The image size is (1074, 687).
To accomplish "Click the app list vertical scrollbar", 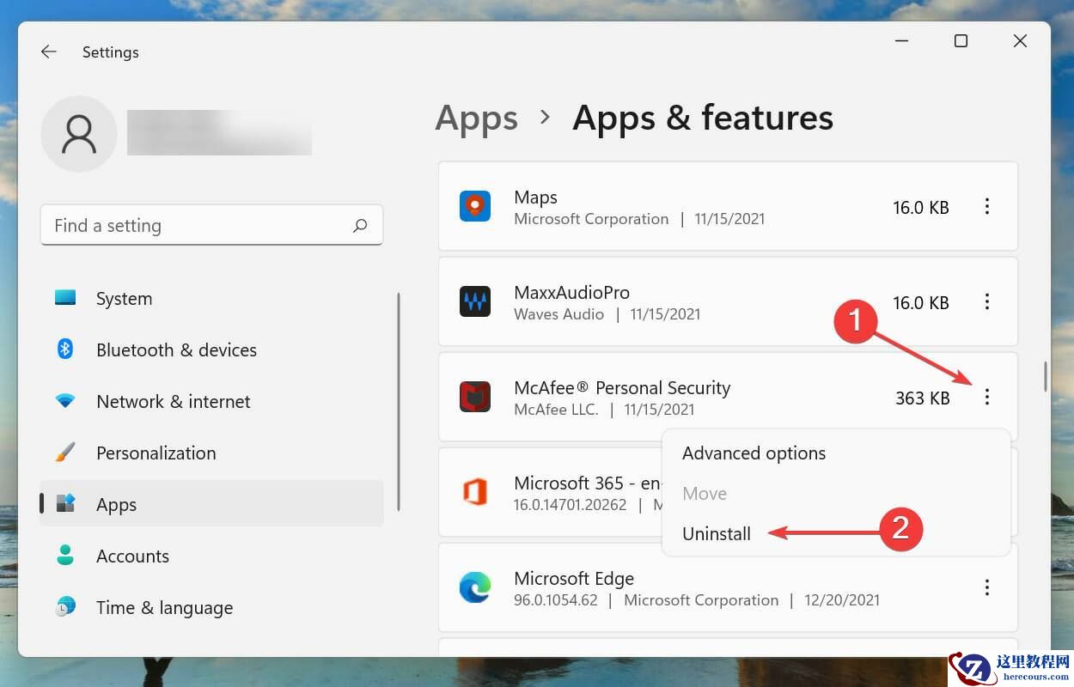I will (1046, 377).
